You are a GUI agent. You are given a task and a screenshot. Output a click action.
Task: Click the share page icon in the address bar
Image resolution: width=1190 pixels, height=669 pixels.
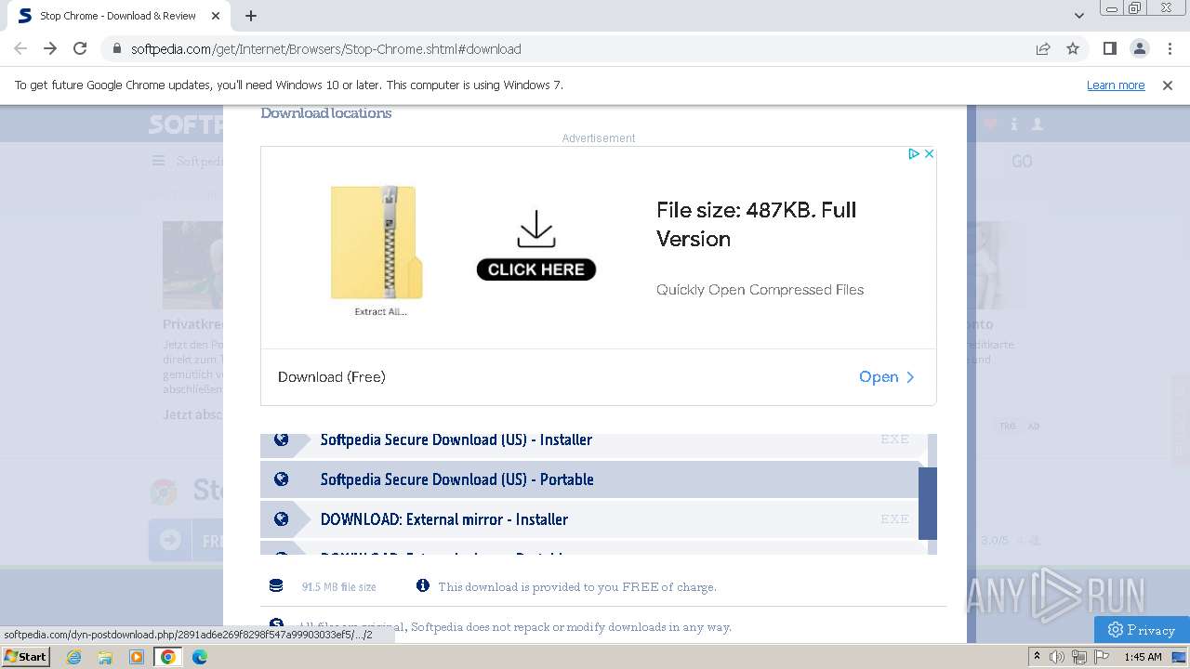1043,48
